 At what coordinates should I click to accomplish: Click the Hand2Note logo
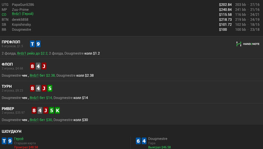pyautogui.click(x=248, y=44)
